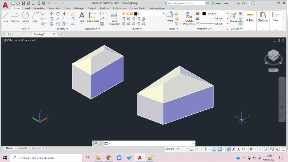The height and width of the screenshot is (162, 288).
Task: Toggle 2D object snap in status bar
Action: click(219, 149)
